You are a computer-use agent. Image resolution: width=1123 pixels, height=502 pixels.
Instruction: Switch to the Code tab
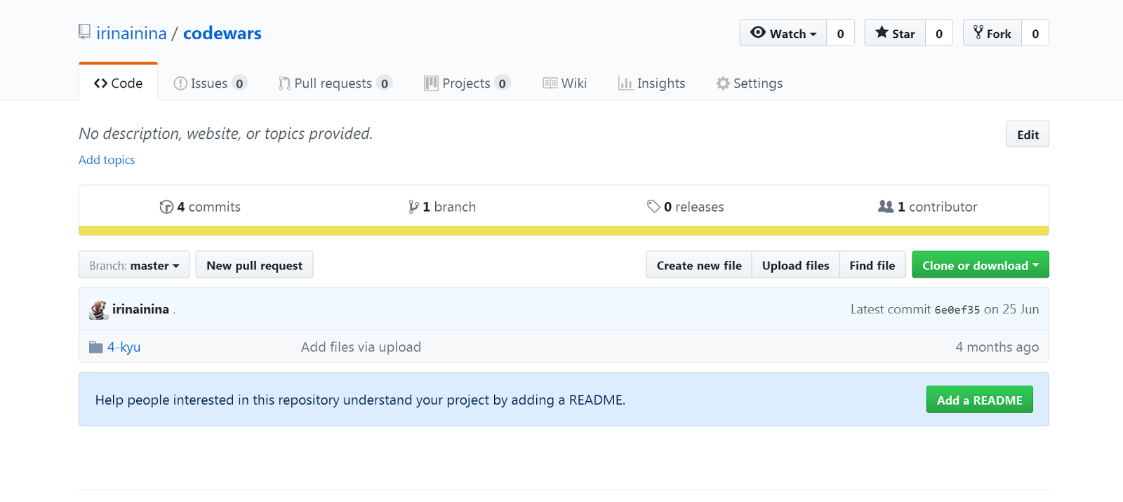[118, 83]
